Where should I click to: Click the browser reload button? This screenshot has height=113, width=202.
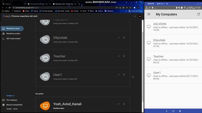(x=9, y=8)
